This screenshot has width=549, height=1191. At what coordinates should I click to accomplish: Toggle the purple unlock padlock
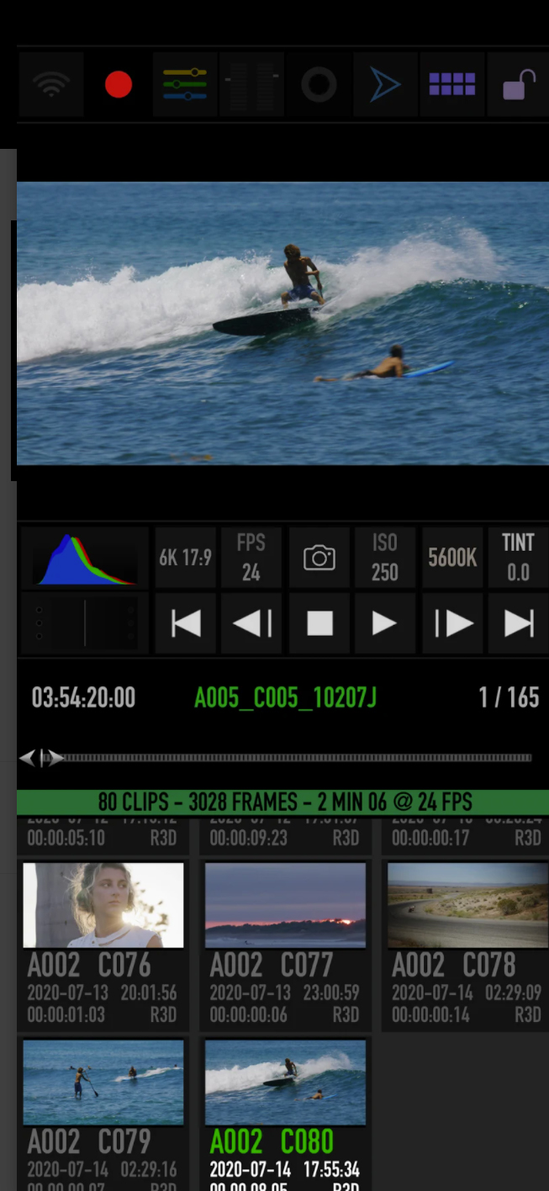click(519, 85)
